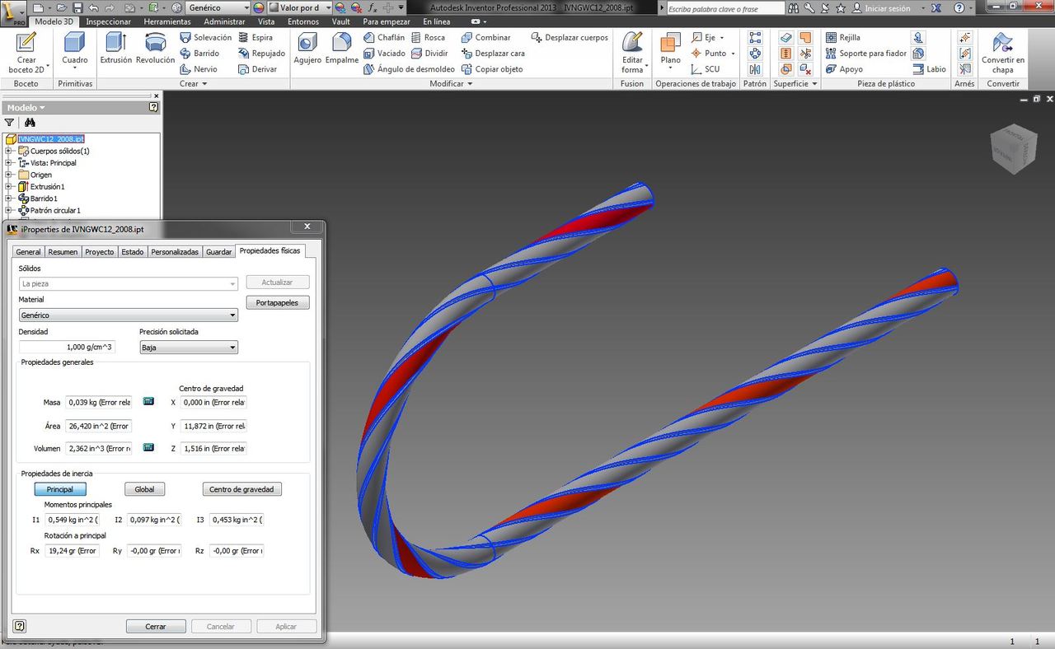
Task: Switch to the Personalizadas tab
Action: (175, 252)
